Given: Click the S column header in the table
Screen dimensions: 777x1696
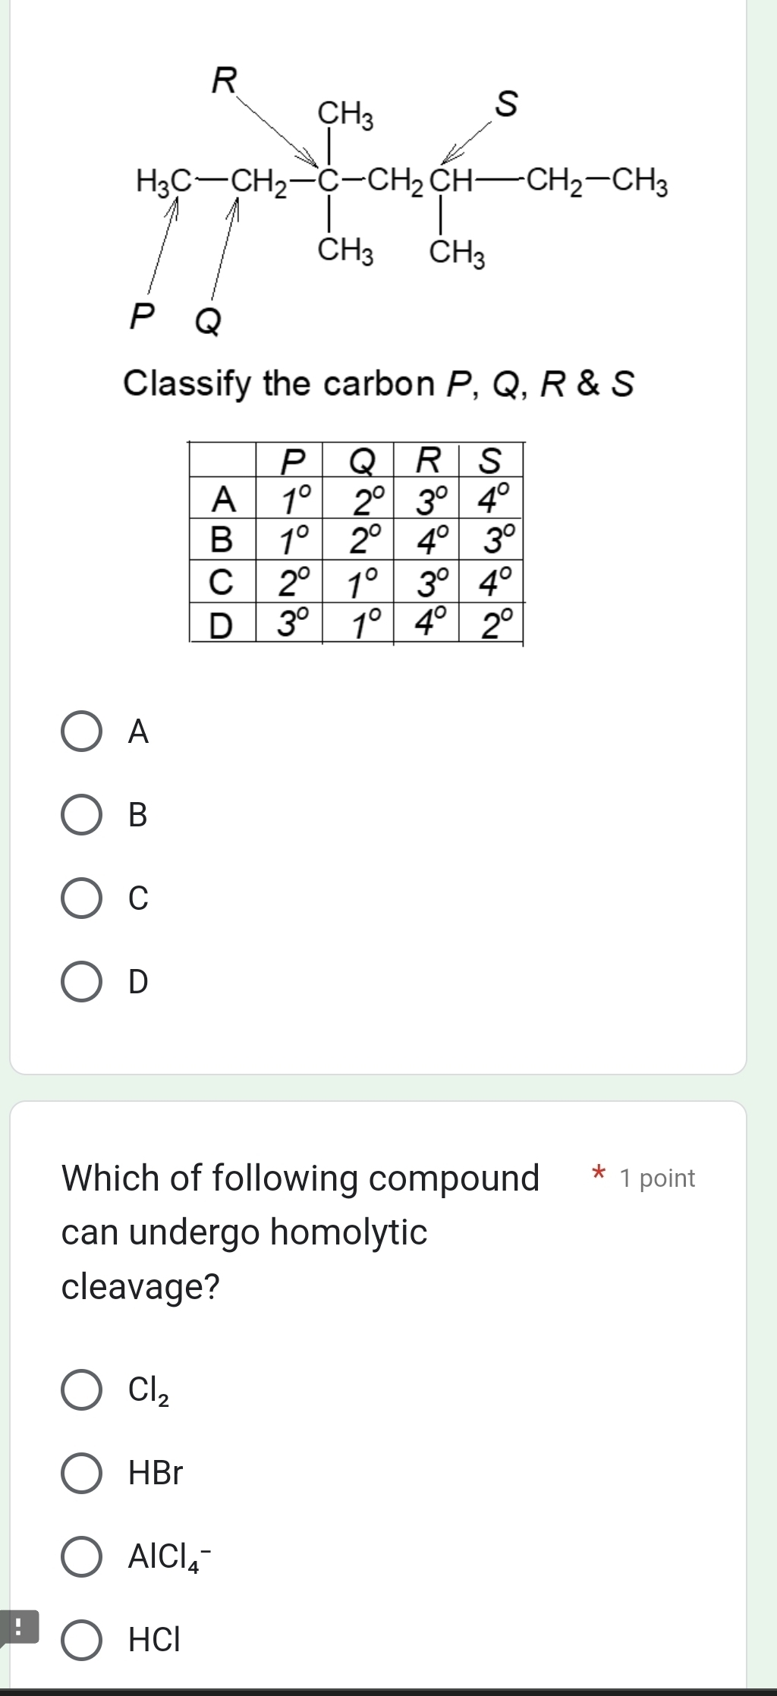Looking at the screenshot, I should point(491,460).
